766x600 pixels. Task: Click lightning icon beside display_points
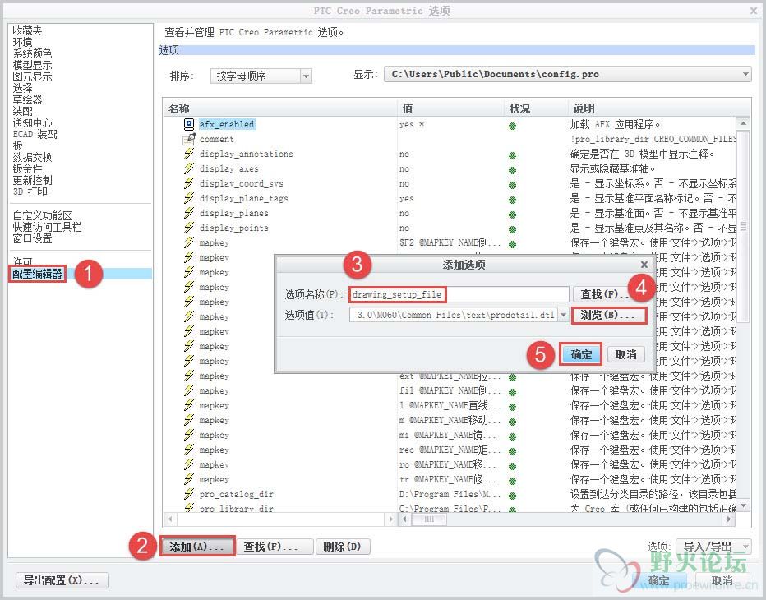(x=189, y=228)
